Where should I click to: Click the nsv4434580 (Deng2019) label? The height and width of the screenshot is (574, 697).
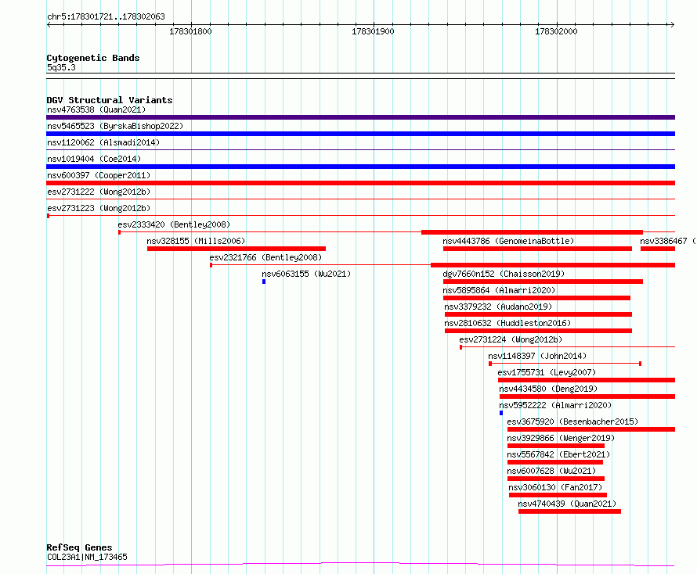click(548, 389)
